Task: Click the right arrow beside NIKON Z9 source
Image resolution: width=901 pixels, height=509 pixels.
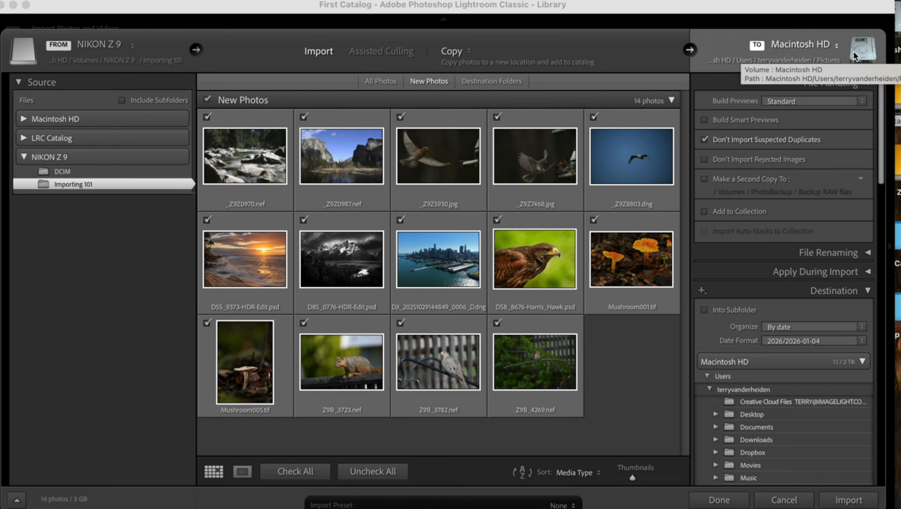Action: pyautogui.click(x=195, y=49)
